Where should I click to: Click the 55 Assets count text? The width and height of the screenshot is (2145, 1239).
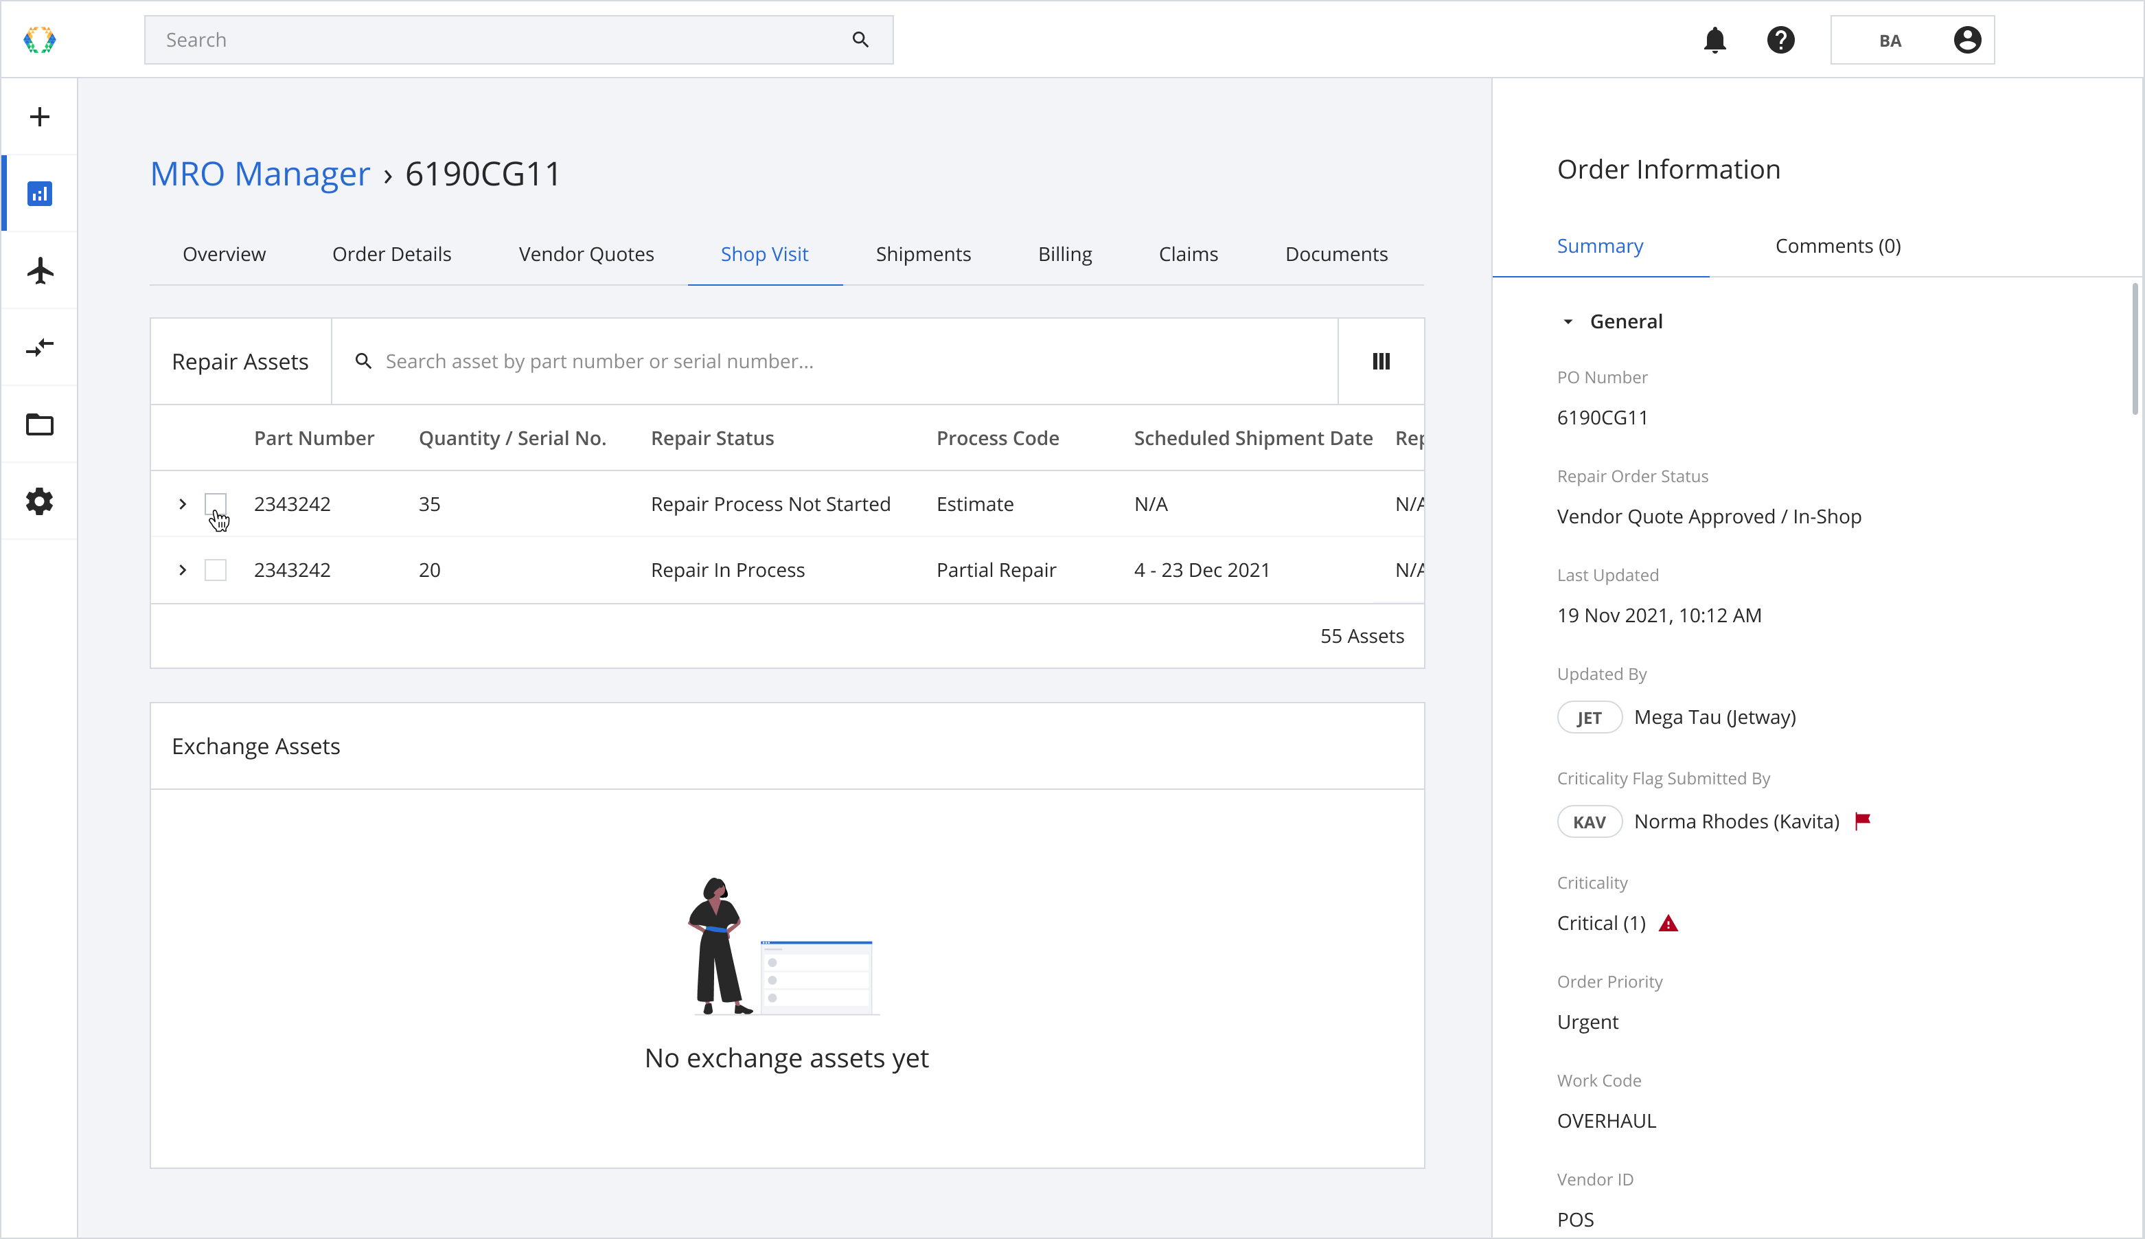1361,636
